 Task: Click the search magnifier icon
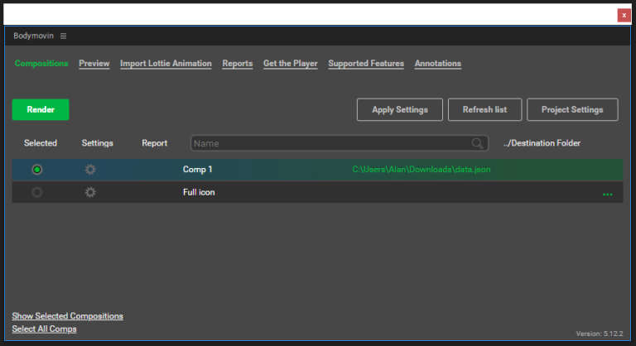coord(477,143)
